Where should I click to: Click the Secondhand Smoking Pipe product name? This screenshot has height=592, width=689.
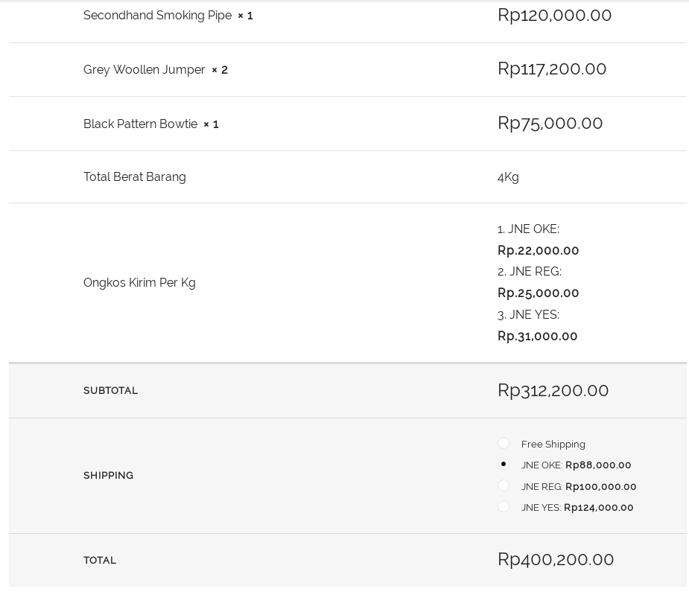[x=157, y=15]
